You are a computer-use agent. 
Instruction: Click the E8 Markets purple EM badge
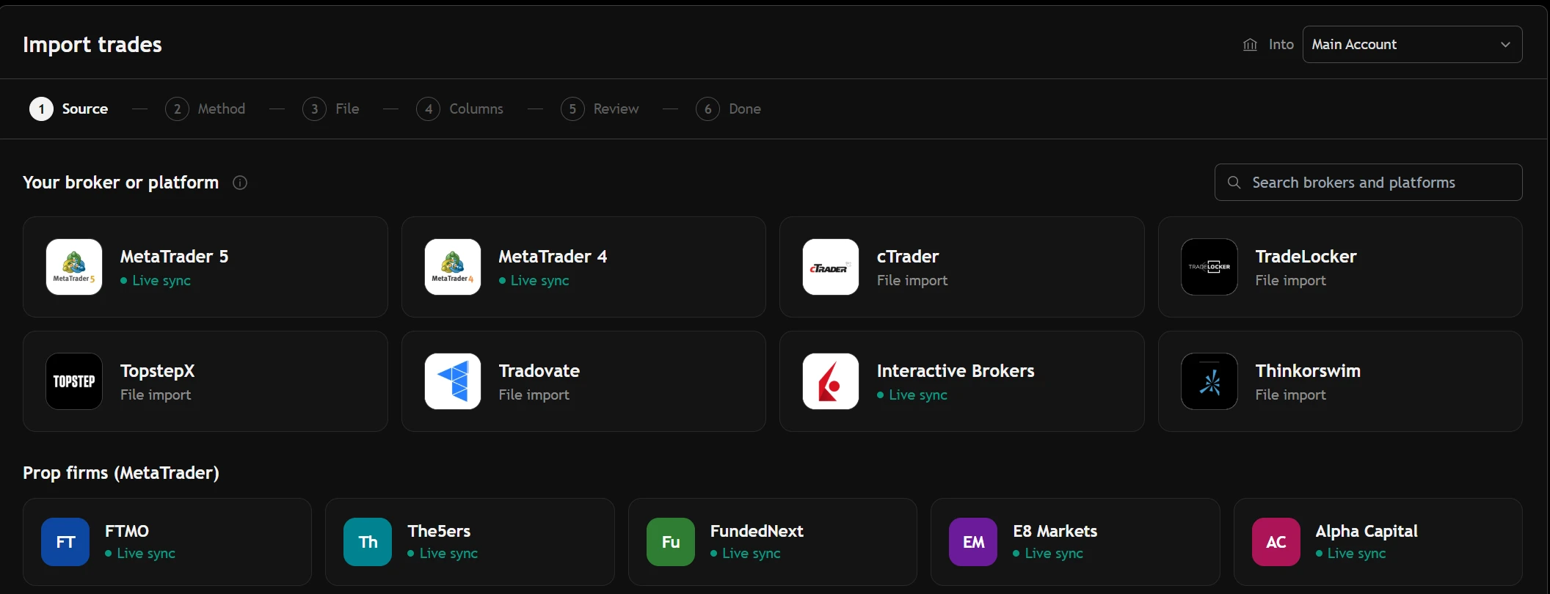pos(973,542)
